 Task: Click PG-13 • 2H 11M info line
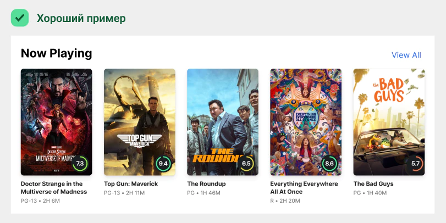coord(124,193)
